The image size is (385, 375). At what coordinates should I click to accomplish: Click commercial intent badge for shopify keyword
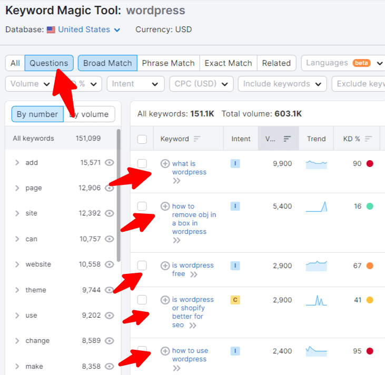click(x=235, y=300)
